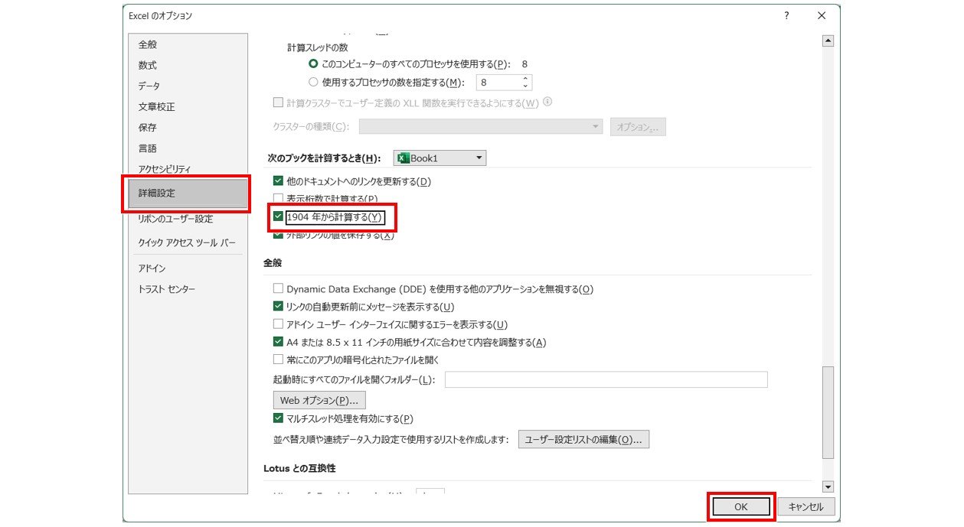Toggle A4 or 8.5 x 11 paper resize checkbox
The height and width of the screenshot is (527, 964).
point(278,342)
